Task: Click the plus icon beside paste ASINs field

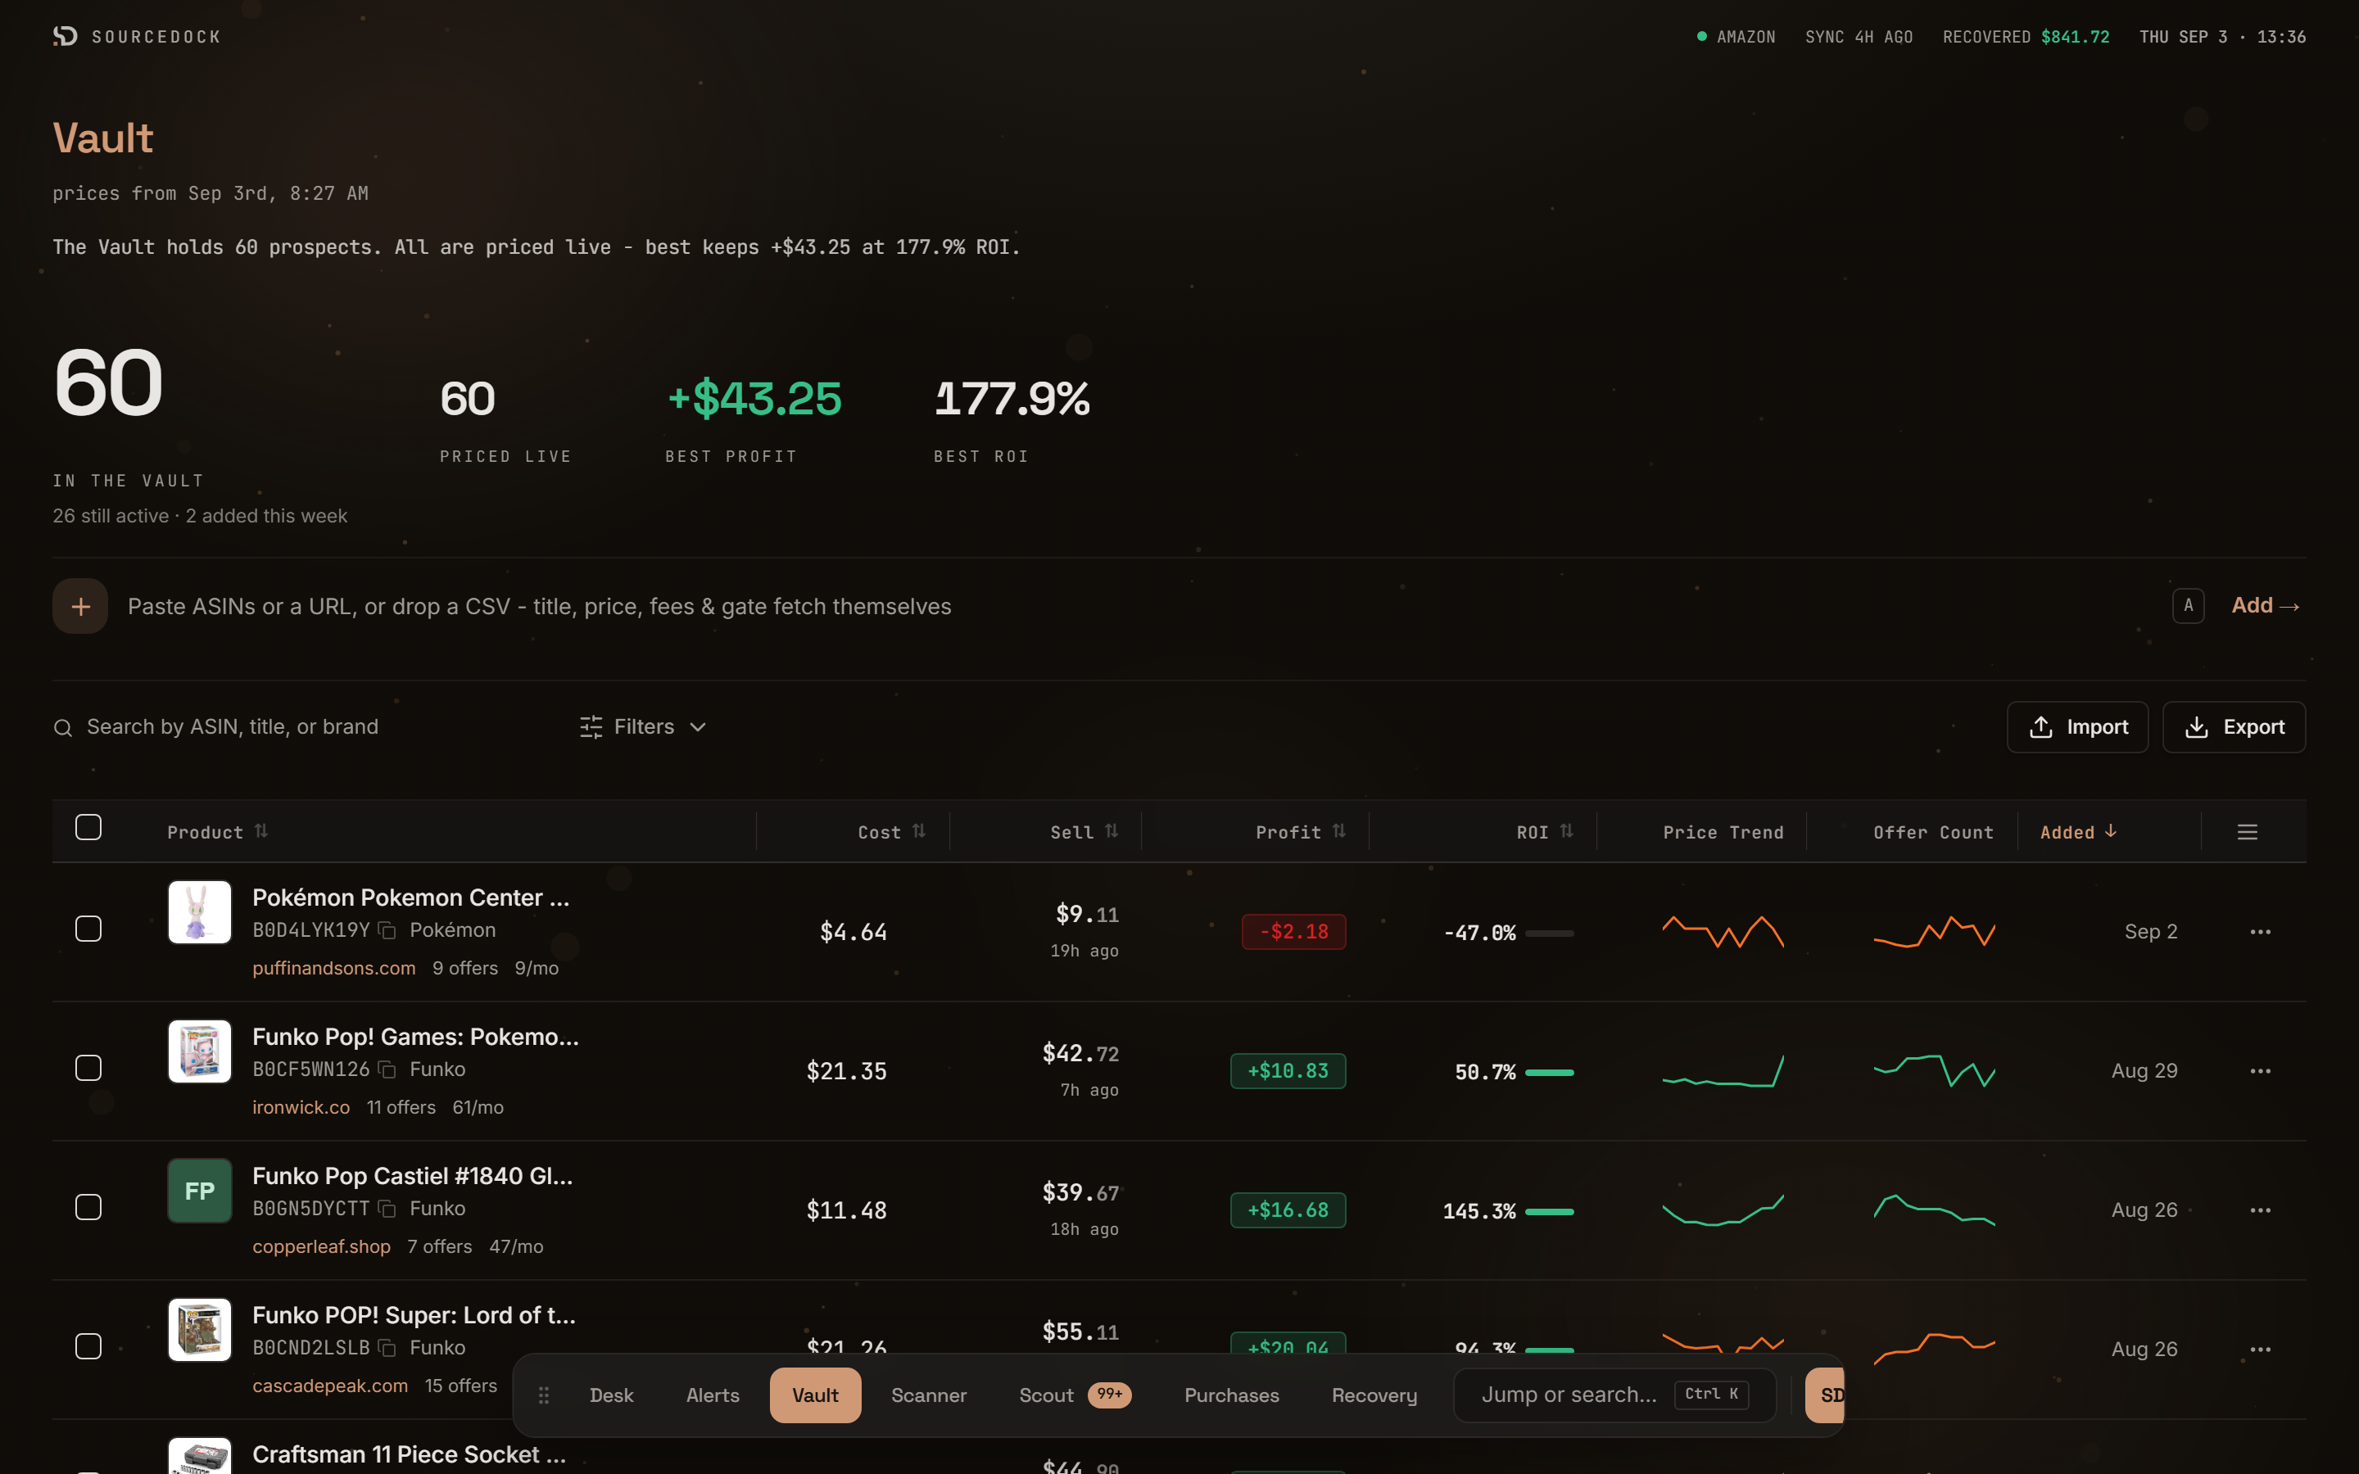Action: coord(80,606)
